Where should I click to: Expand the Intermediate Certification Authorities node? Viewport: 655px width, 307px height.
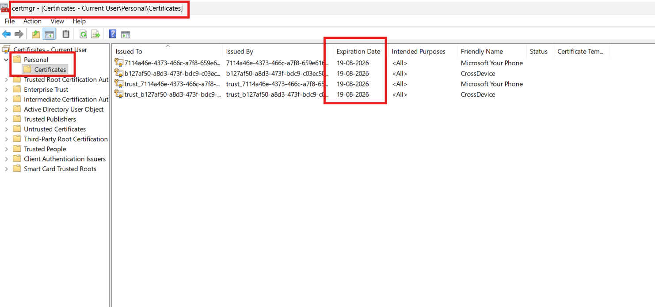click(6, 99)
